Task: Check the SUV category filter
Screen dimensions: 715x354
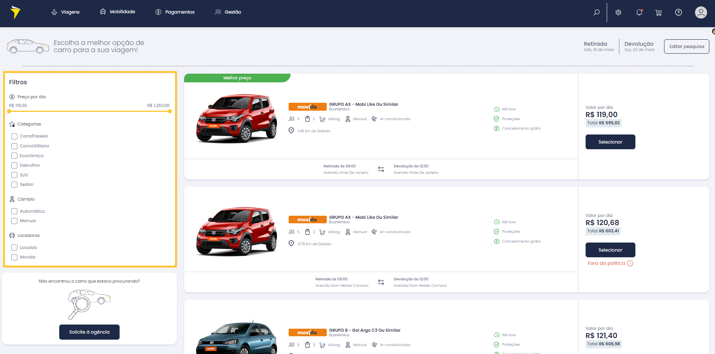Action: tap(14, 175)
